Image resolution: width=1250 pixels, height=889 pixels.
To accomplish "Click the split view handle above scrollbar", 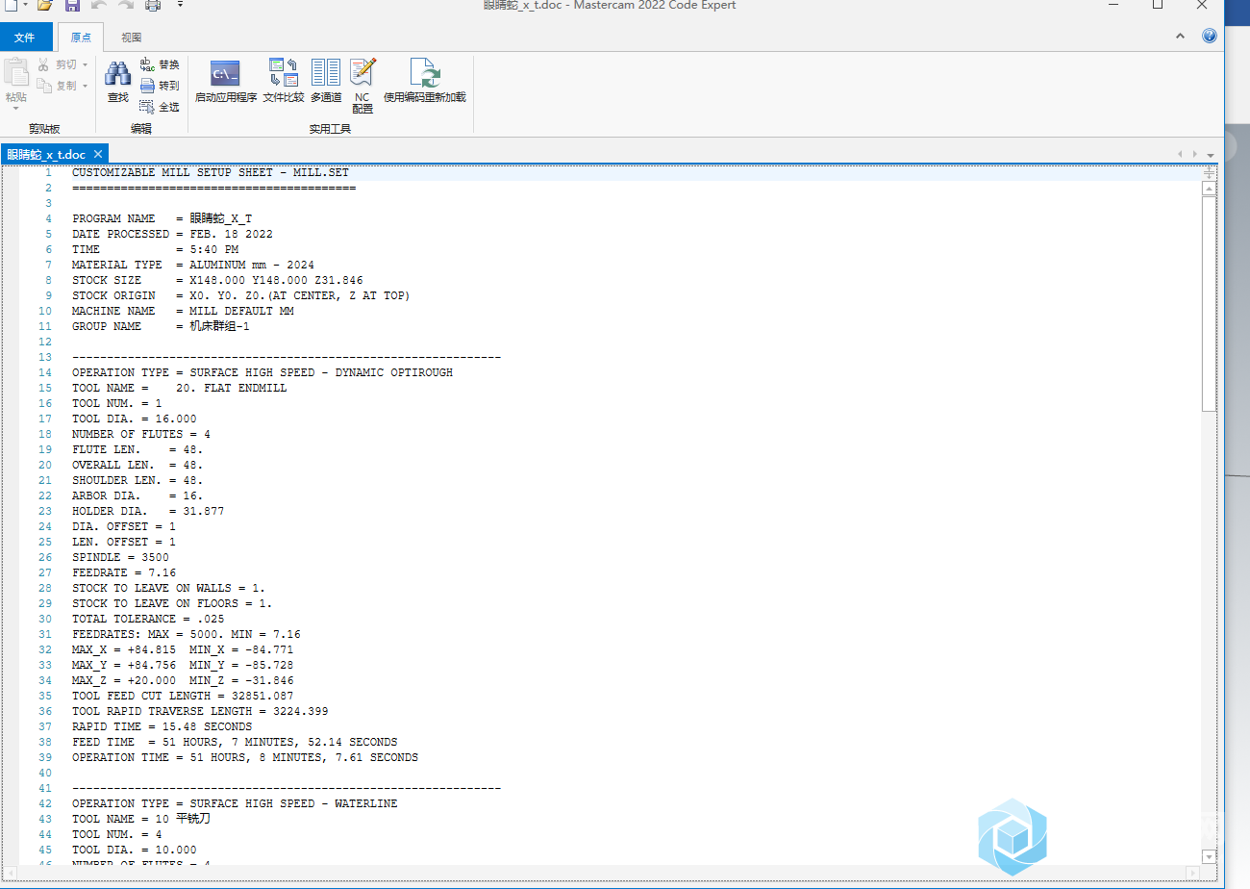I will 1209,172.
